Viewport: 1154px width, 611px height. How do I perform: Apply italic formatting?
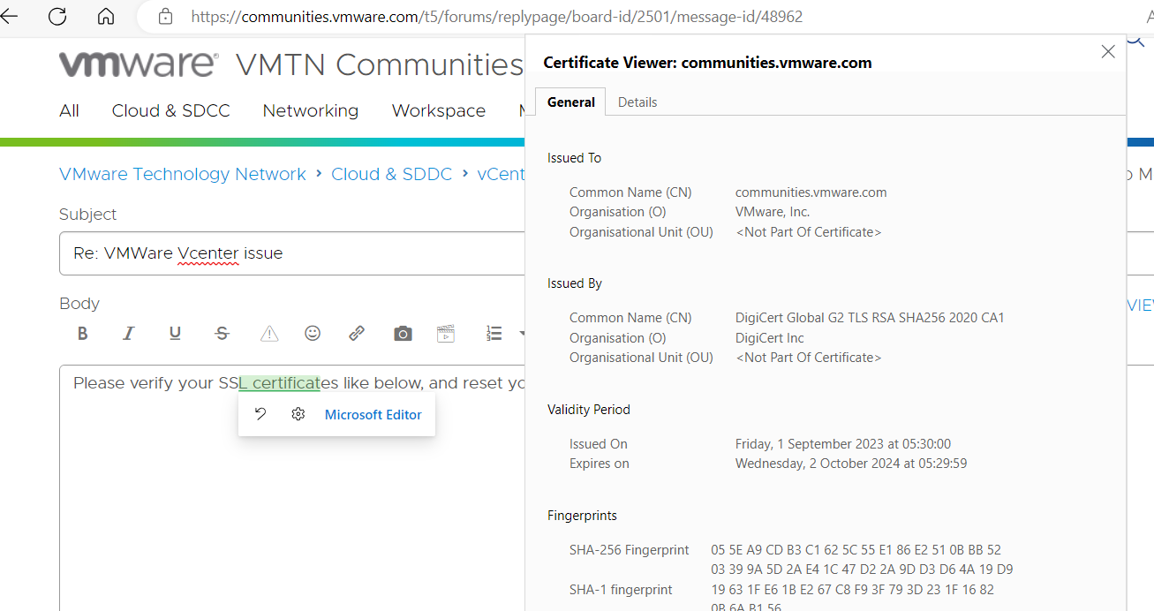click(x=128, y=333)
